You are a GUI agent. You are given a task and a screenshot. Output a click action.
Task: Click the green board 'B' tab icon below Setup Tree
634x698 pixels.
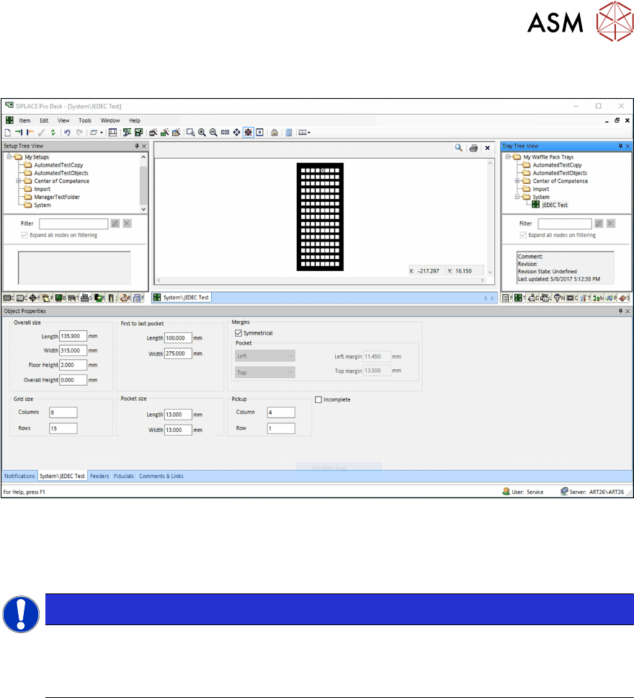pos(60,298)
